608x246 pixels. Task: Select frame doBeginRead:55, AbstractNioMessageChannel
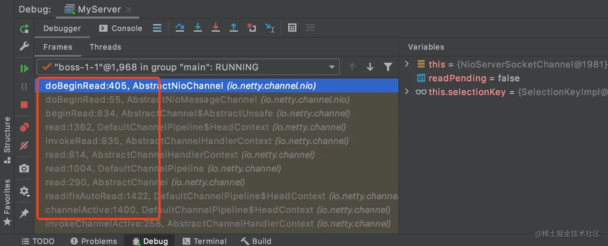point(216,99)
